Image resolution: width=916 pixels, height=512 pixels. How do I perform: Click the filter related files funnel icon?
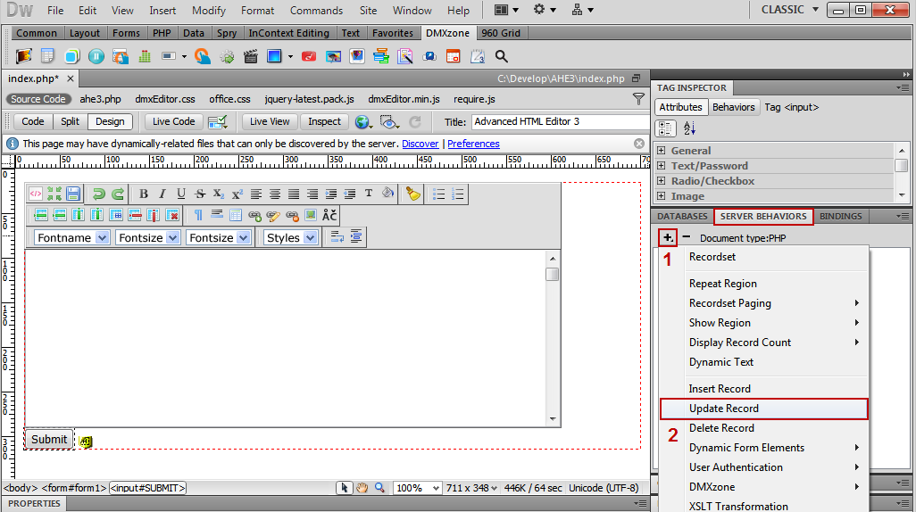(x=638, y=99)
